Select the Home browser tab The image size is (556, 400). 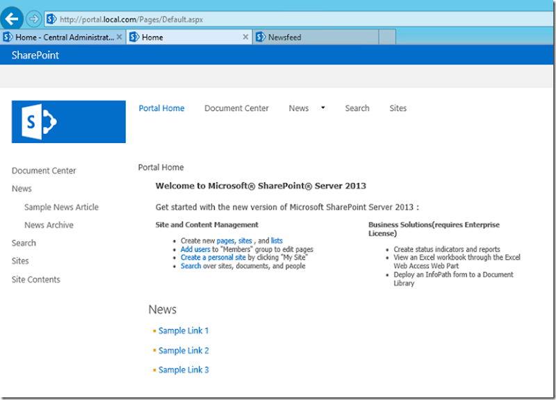189,37
